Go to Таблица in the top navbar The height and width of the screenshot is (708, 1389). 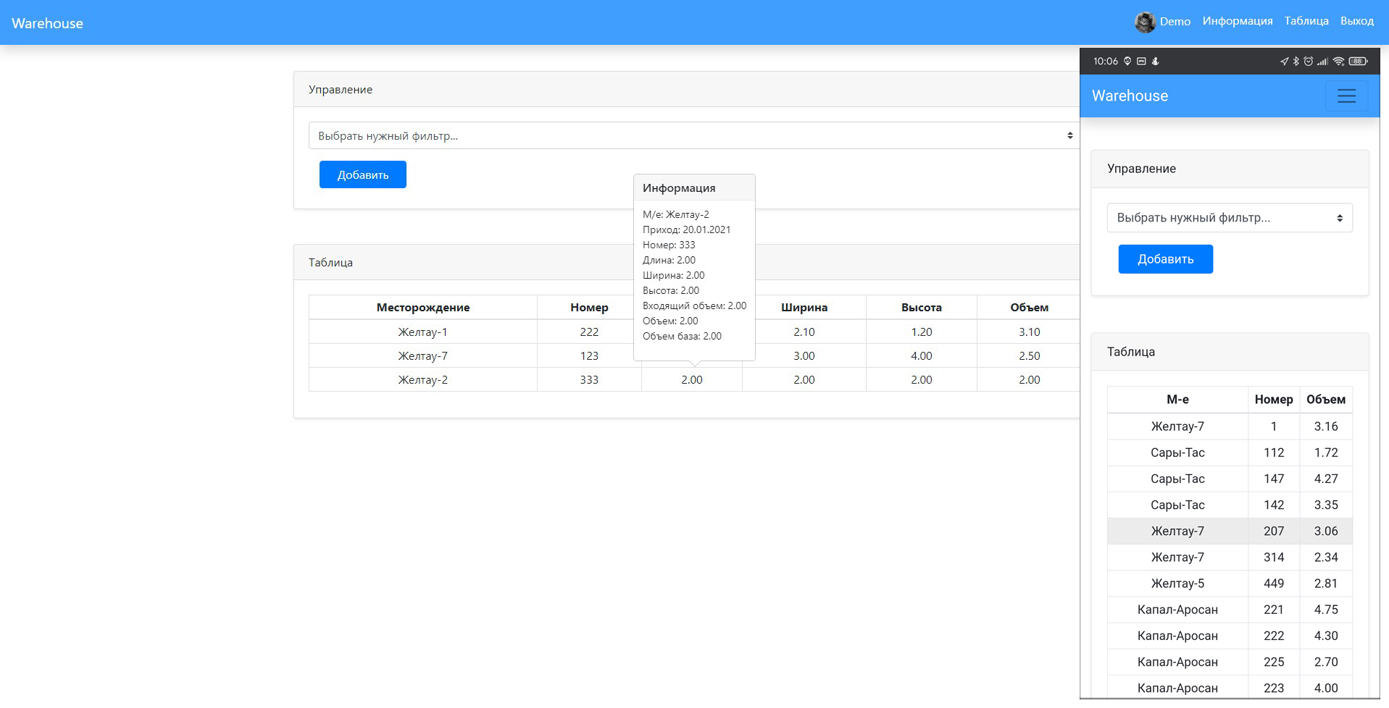(1306, 21)
